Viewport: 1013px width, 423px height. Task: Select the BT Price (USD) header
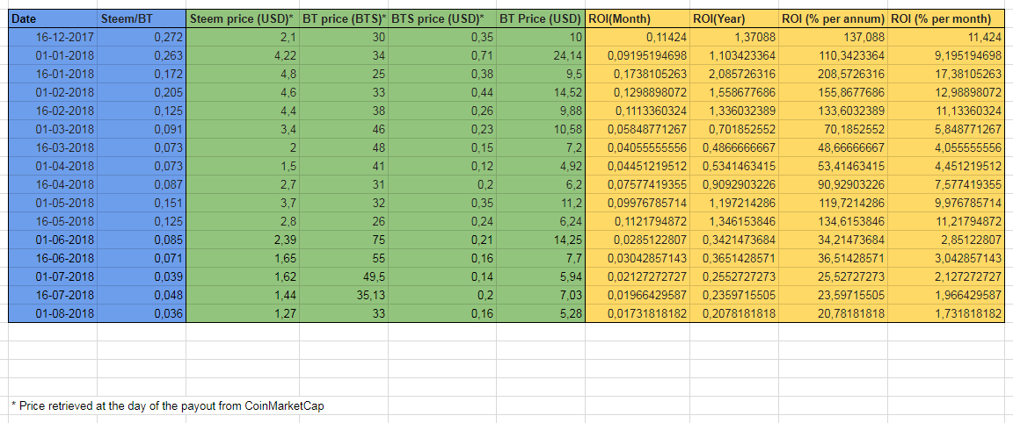(541, 19)
